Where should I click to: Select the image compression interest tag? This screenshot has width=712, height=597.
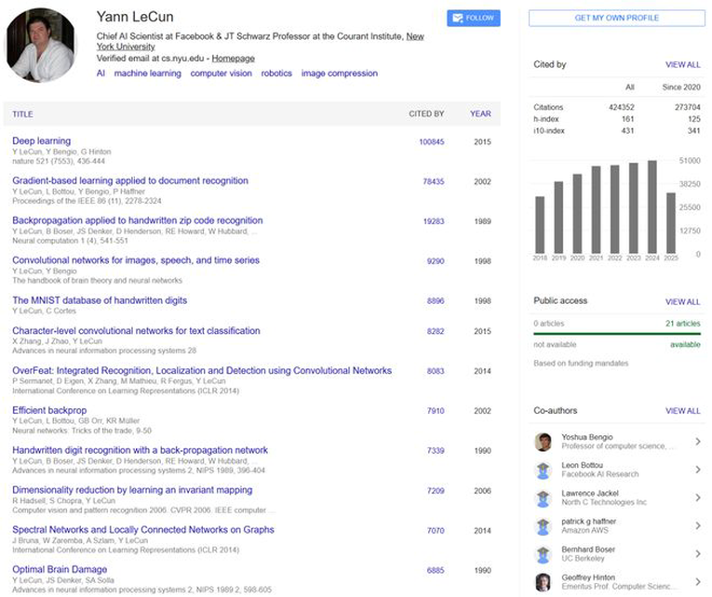coord(339,73)
